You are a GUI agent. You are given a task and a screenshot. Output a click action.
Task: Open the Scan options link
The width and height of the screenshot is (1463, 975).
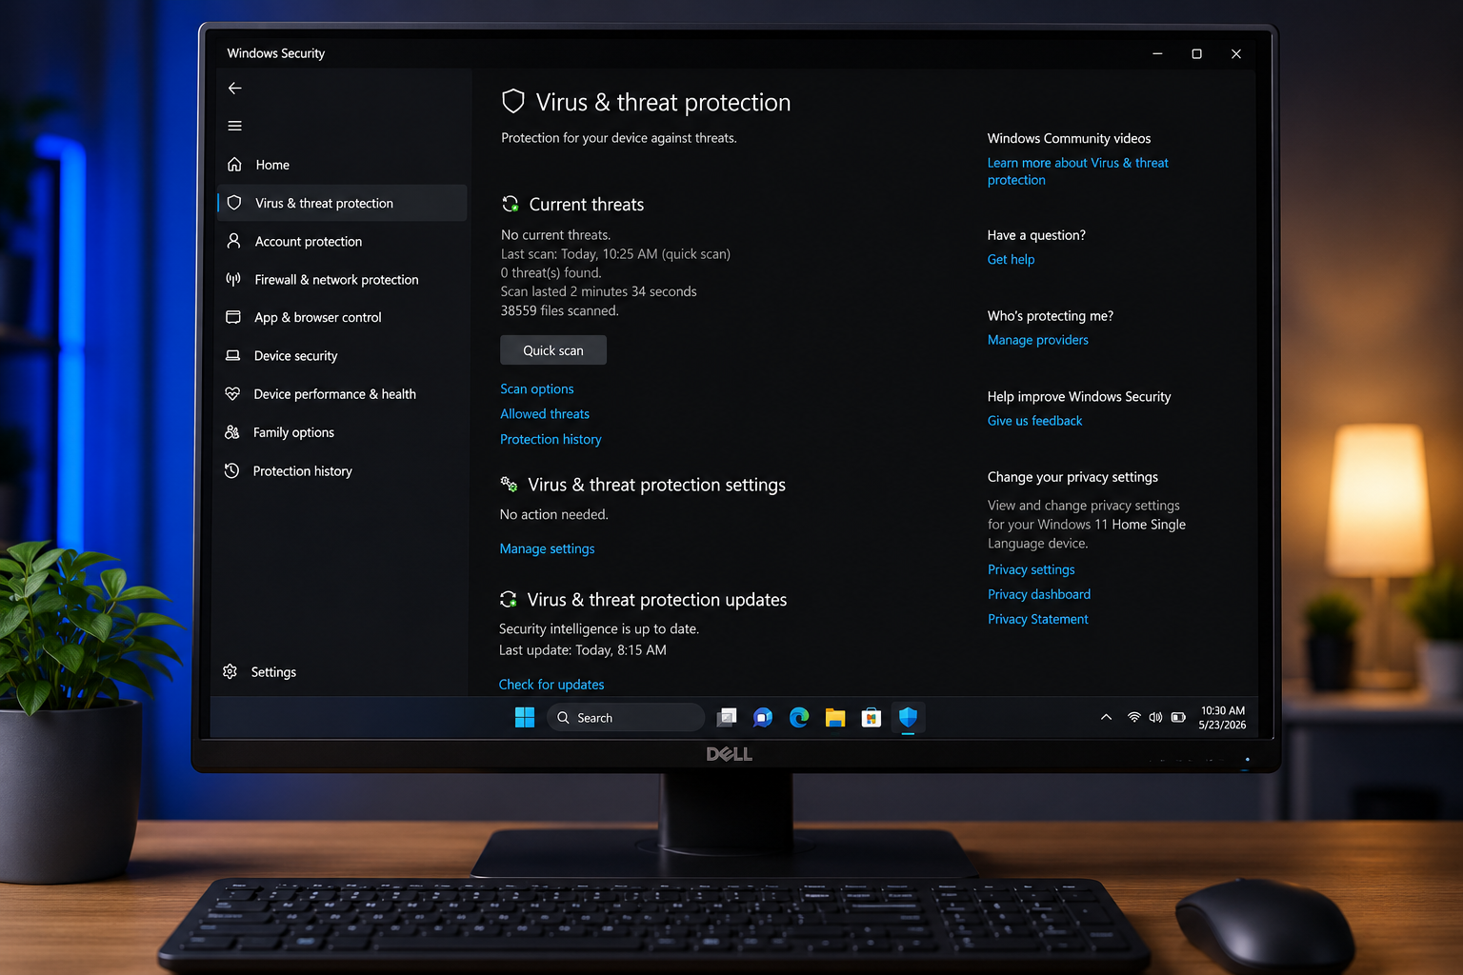[x=537, y=388]
